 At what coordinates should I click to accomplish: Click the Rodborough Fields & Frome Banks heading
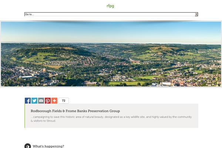pos(75,111)
